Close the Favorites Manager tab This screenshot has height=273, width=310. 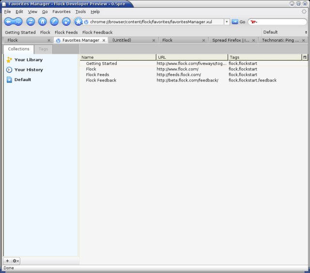click(104, 40)
